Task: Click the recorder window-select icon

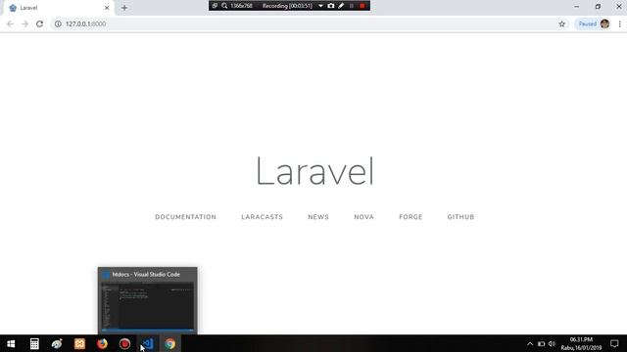Action: 215,6
